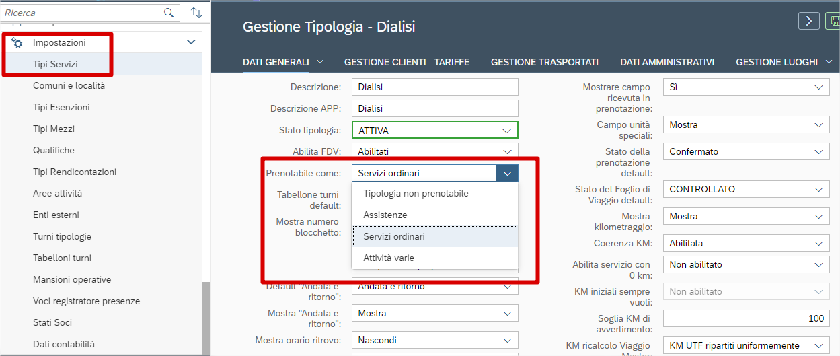
Task: Open 'Comuni e località' in sidebar
Action: [x=69, y=85]
